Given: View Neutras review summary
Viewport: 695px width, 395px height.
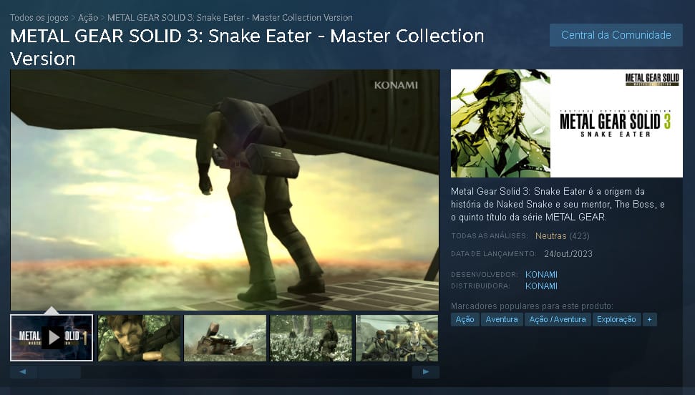Looking at the screenshot, I should (x=551, y=236).
